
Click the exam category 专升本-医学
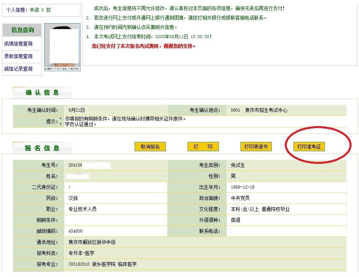click(81, 253)
